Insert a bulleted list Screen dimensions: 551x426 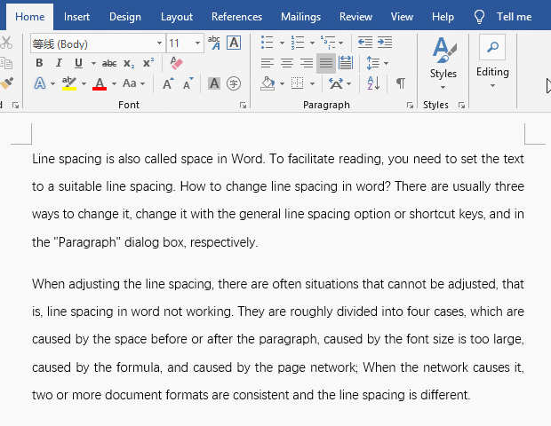coord(268,43)
